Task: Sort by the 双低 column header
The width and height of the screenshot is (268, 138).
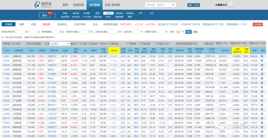Action: click(255, 50)
